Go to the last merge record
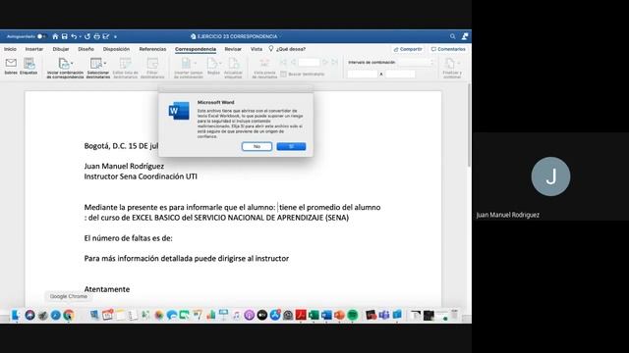Screen dimensions: 629x353 (334, 62)
